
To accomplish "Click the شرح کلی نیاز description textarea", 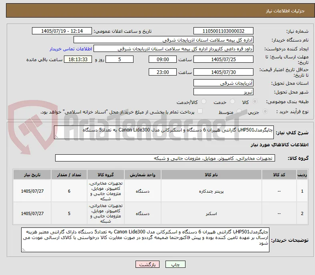I will coord(164,132).
